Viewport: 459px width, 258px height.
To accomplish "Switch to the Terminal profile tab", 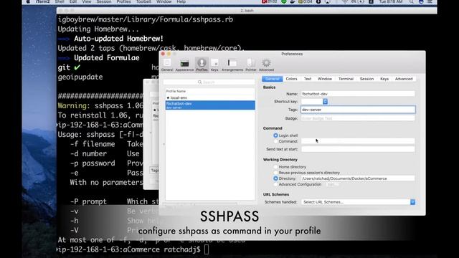I will pos(346,79).
